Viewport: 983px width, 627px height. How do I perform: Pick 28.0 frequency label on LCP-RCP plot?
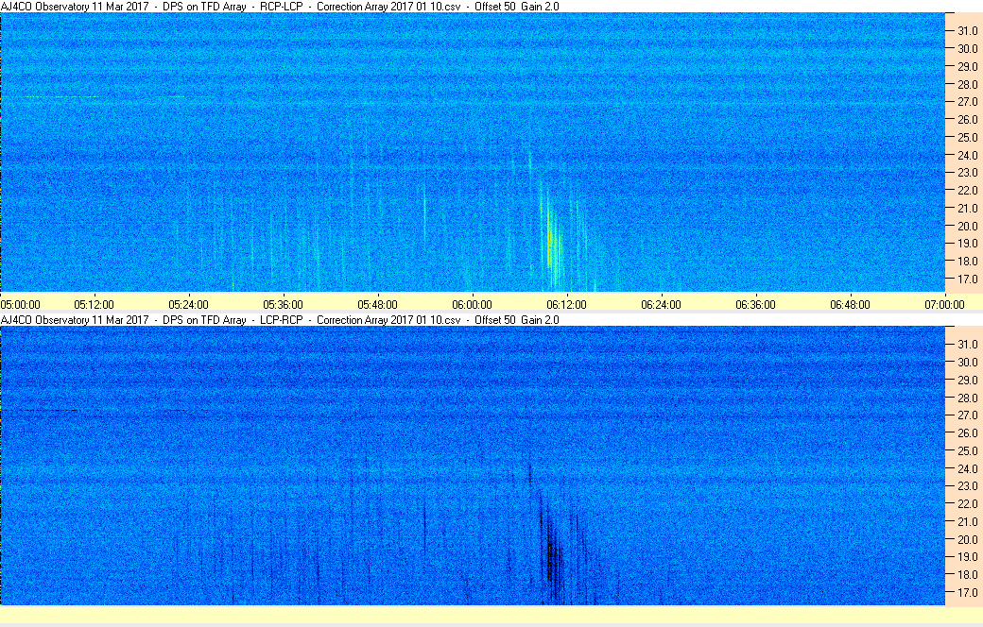[967, 398]
